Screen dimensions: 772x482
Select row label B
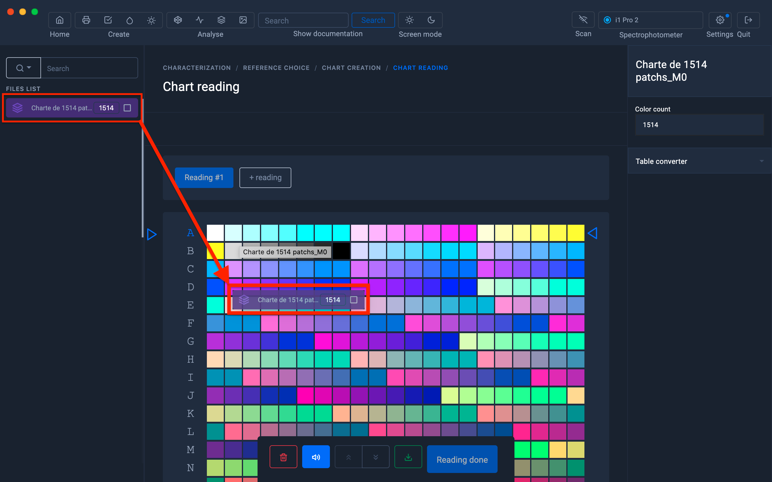[191, 251]
